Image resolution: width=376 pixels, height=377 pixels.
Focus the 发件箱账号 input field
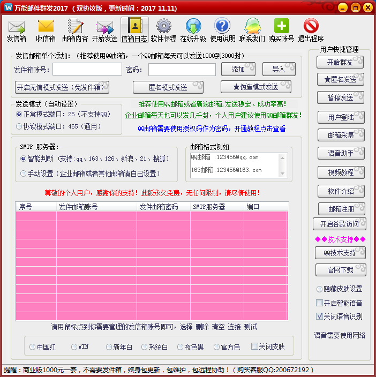(x=87, y=69)
